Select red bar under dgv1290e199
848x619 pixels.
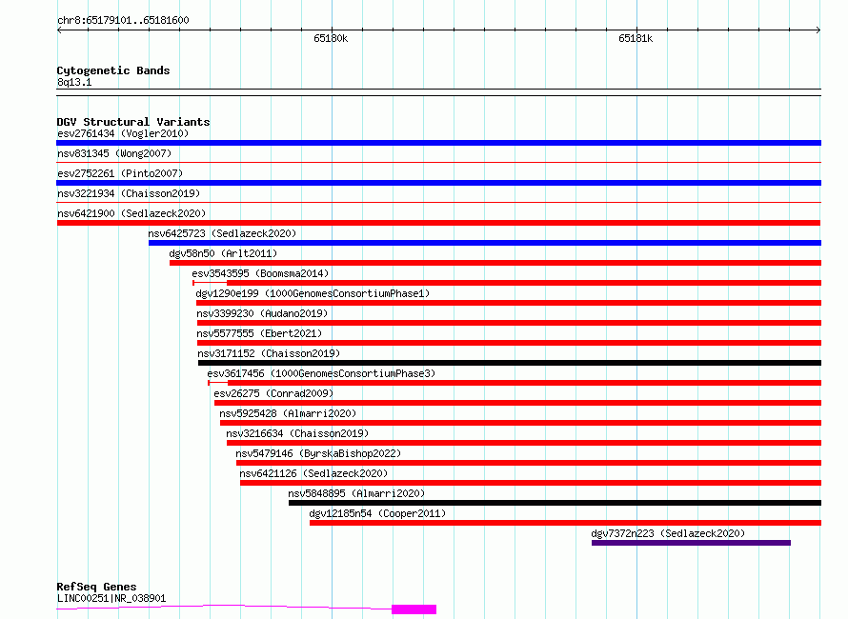tap(509, 303)
